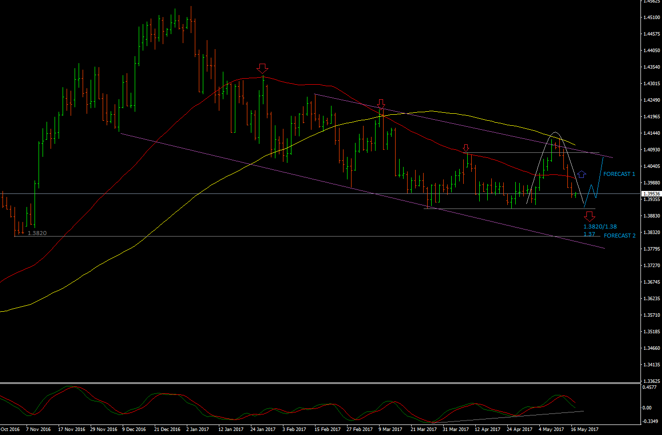
Task: Select the gray 1.3820 label at the November low
Action: coord(38,234)
